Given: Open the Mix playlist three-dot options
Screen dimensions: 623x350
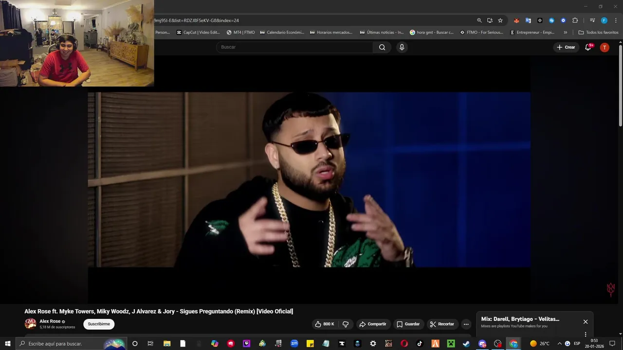Looking at the screenshot, I should click(586, 334).
